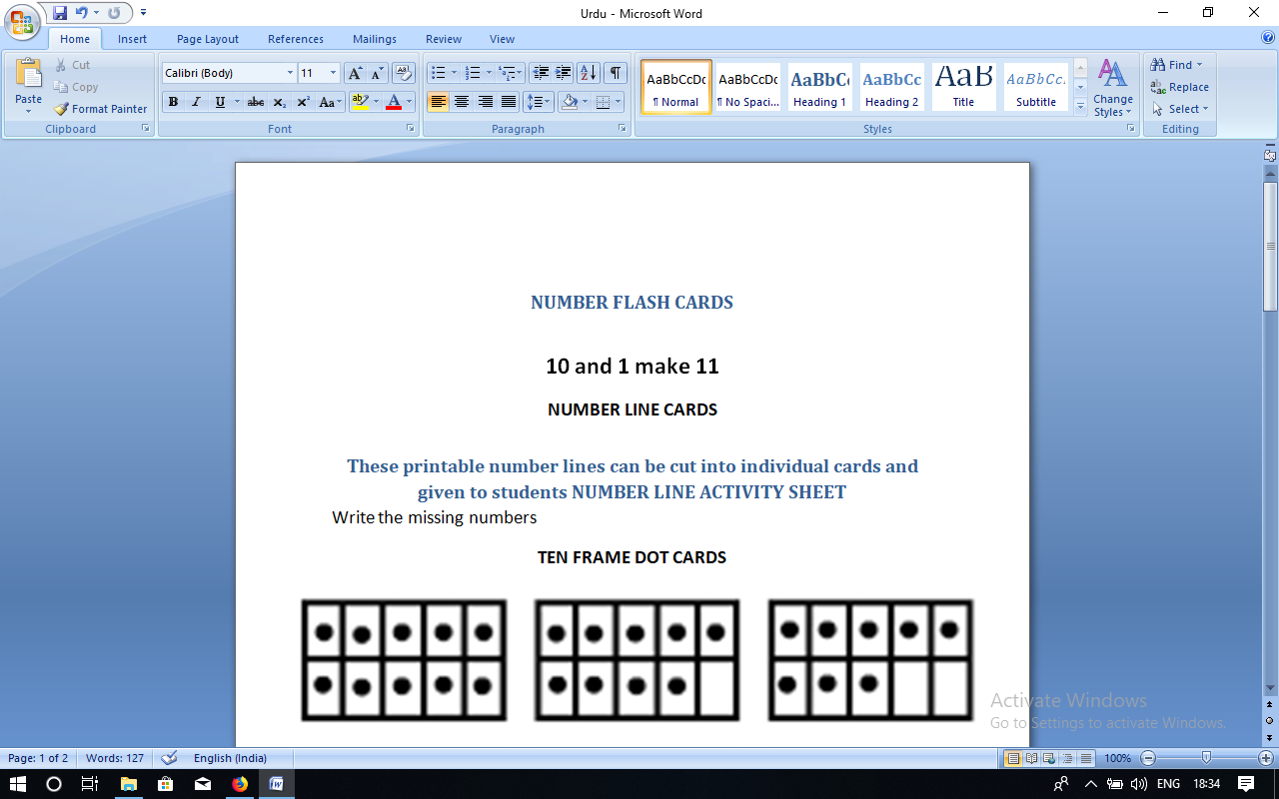Viewport: 1279px width, 799px height.
Task: Open File Explorer from the taskbar
Action: [x=129, y=784]
